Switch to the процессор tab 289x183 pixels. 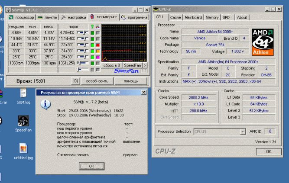pos(21,17)
